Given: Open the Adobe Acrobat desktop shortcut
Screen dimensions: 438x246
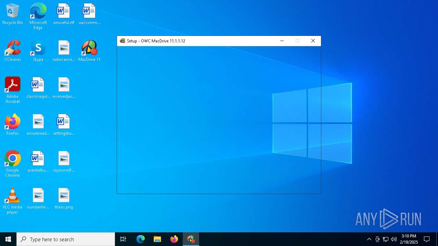Looking at the screenshot, I should (x=13, y=90).
